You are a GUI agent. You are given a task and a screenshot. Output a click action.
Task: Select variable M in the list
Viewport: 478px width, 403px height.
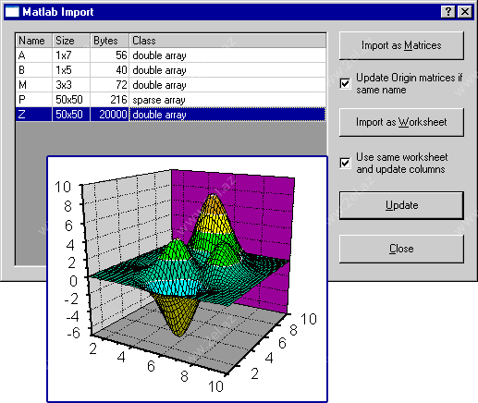[171, 85]
